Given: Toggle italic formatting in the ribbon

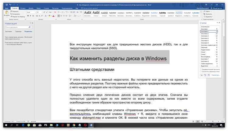Looking at the screenshot, I should click(x=30, y=16).
